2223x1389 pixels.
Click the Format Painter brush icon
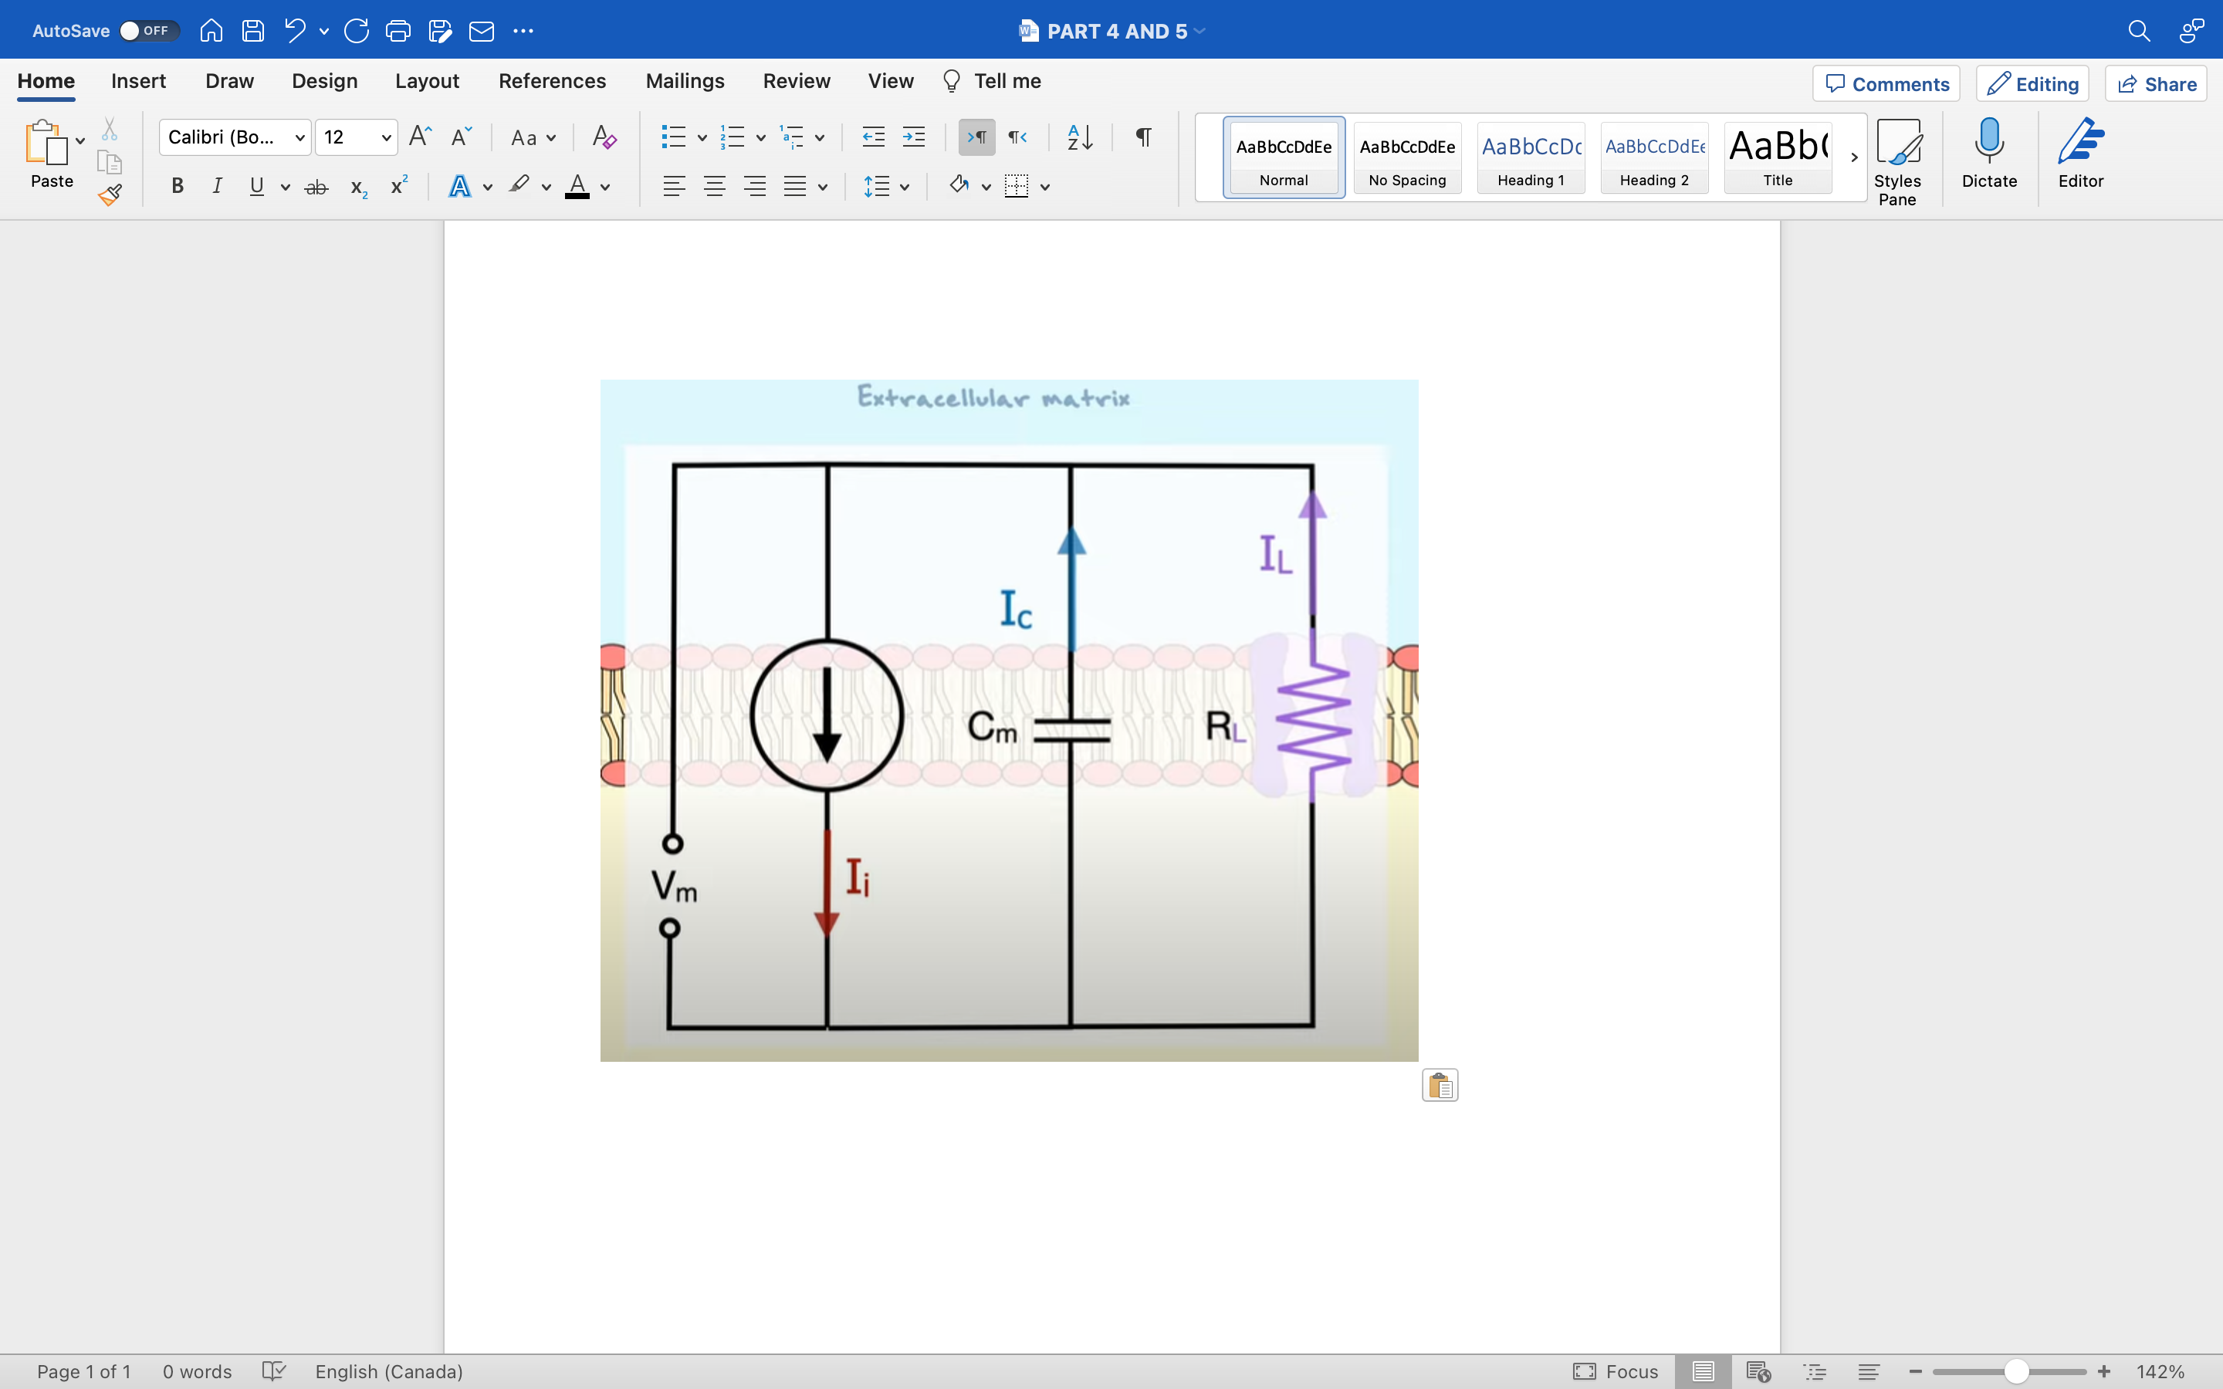110,194
